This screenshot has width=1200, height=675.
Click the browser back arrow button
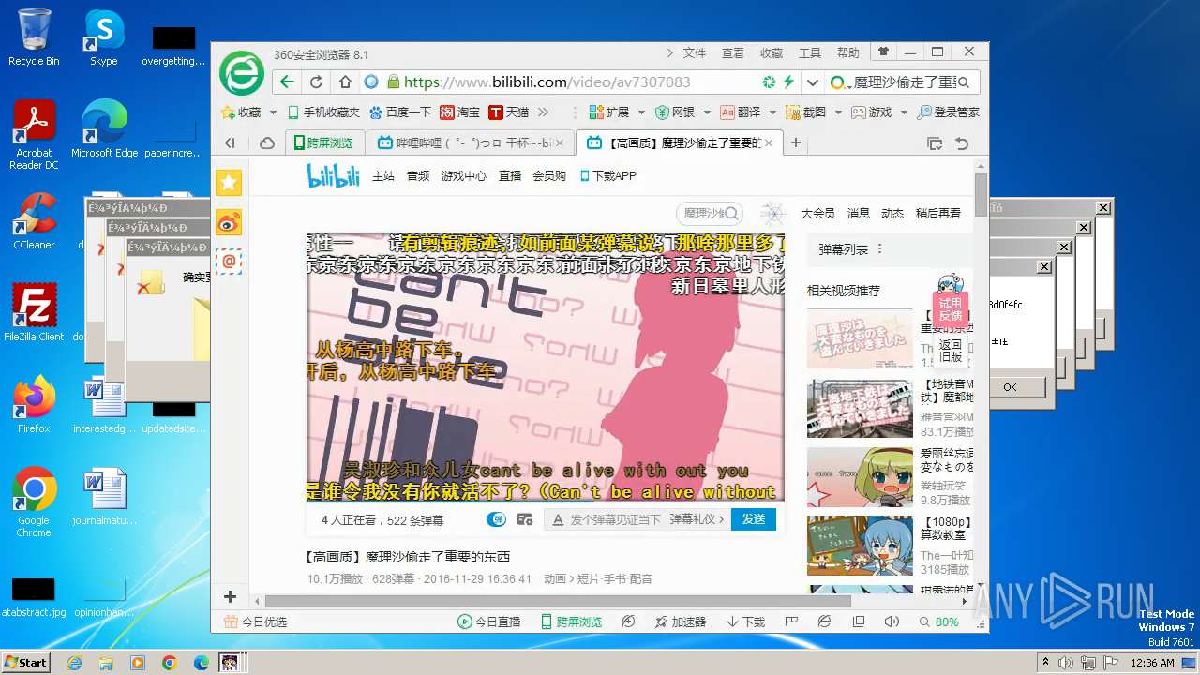pyautogui.click(x=288, y=82)
